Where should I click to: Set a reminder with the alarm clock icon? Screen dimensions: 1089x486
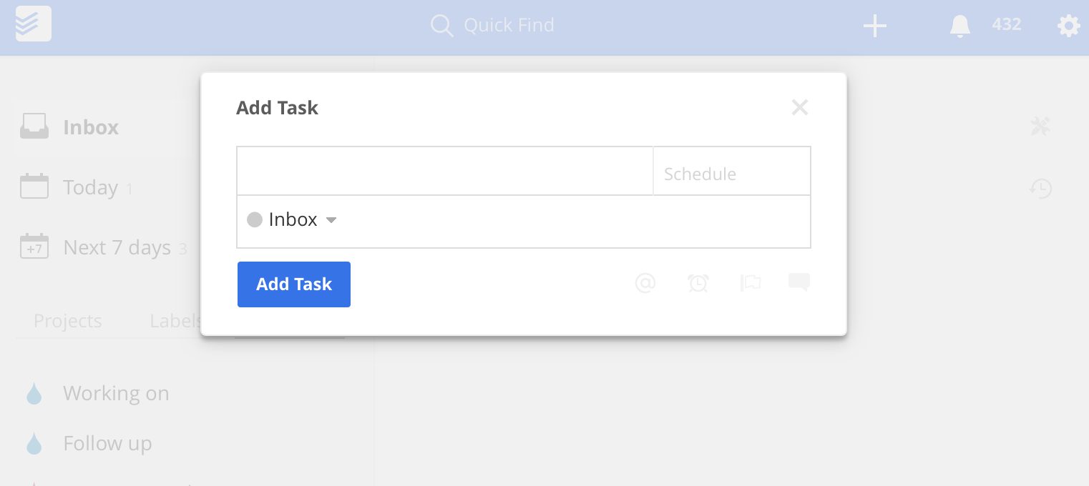pos(698,283)
